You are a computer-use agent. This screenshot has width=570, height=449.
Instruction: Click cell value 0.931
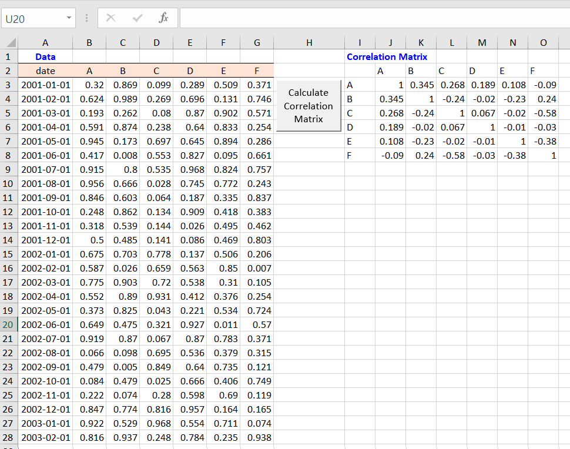tap(156, 296)
